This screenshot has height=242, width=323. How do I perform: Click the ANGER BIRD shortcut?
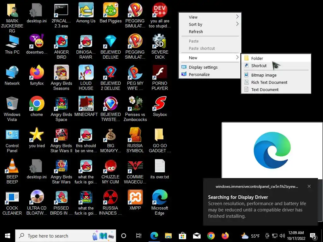[x=62, y=47]
